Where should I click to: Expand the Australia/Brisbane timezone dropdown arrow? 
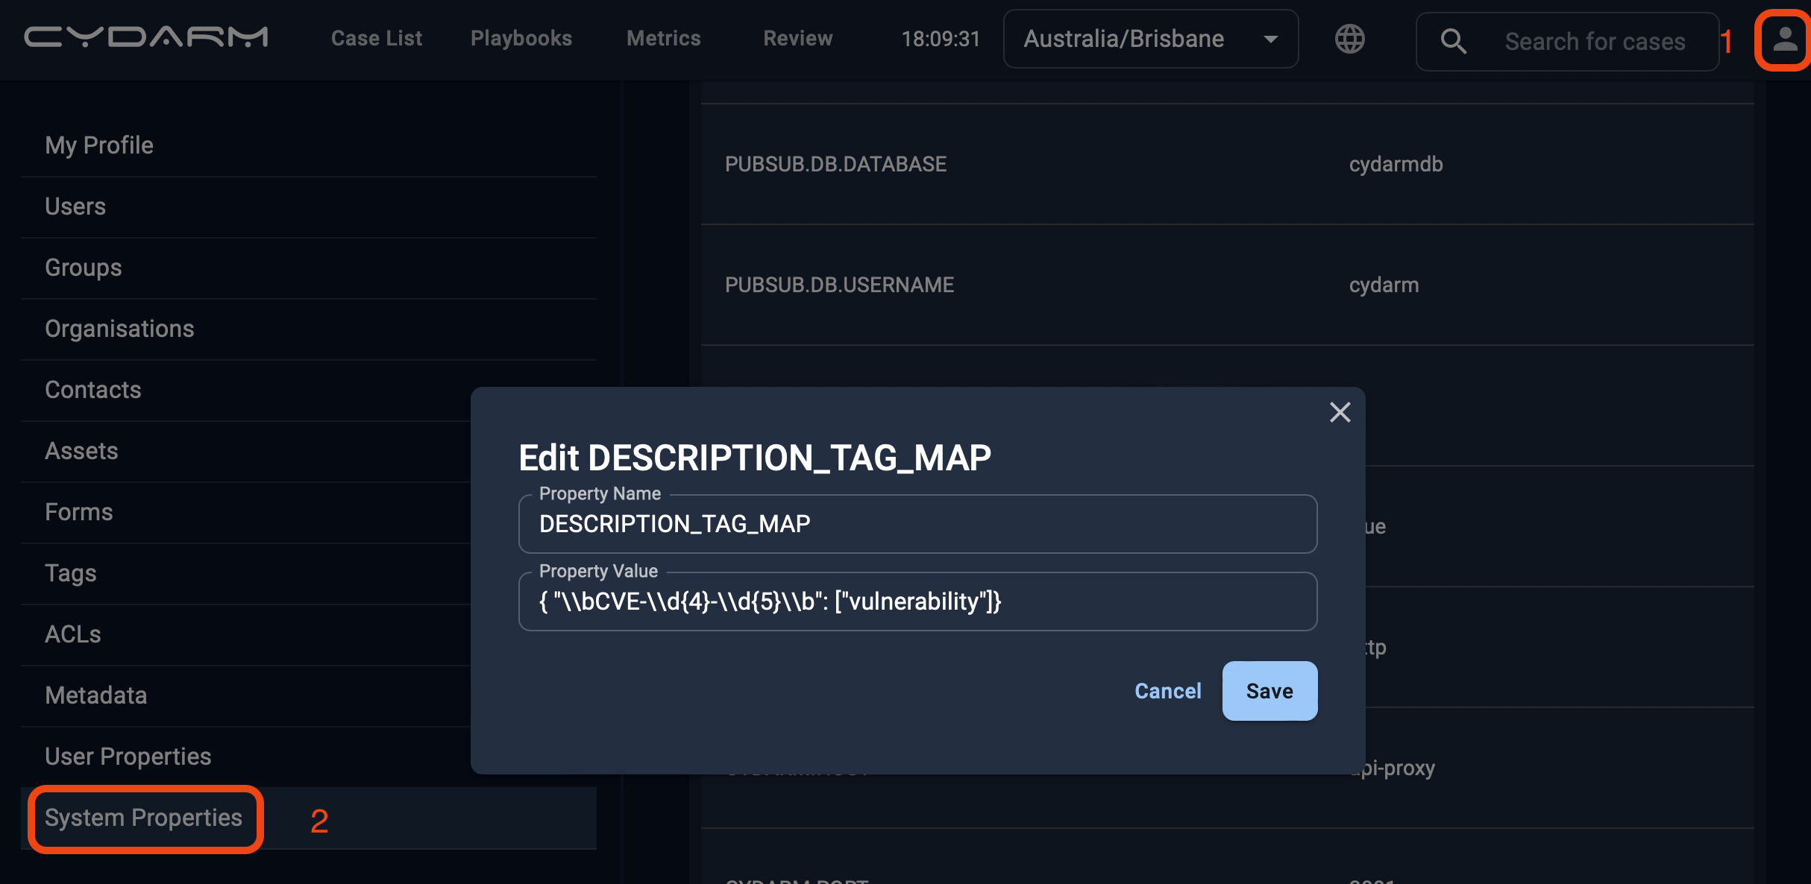(1271, 40)
